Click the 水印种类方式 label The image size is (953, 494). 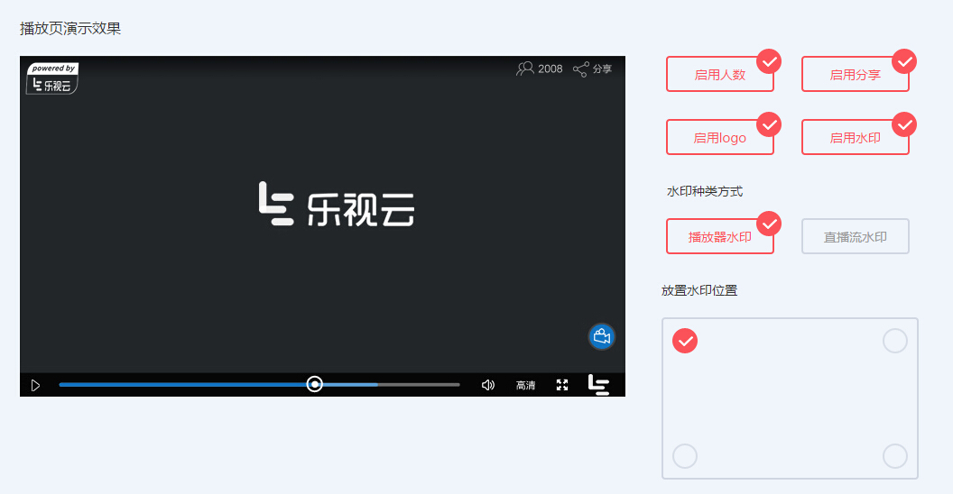tap(705, 192)
